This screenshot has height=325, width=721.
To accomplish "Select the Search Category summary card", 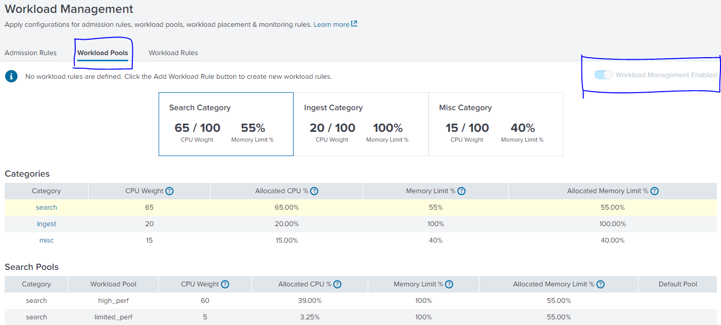I will click(226, 124).
